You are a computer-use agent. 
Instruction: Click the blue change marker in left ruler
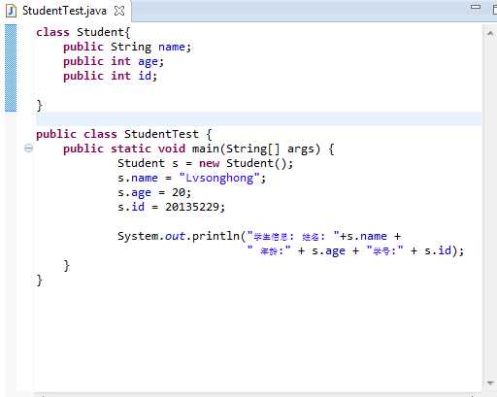[11, 68]
